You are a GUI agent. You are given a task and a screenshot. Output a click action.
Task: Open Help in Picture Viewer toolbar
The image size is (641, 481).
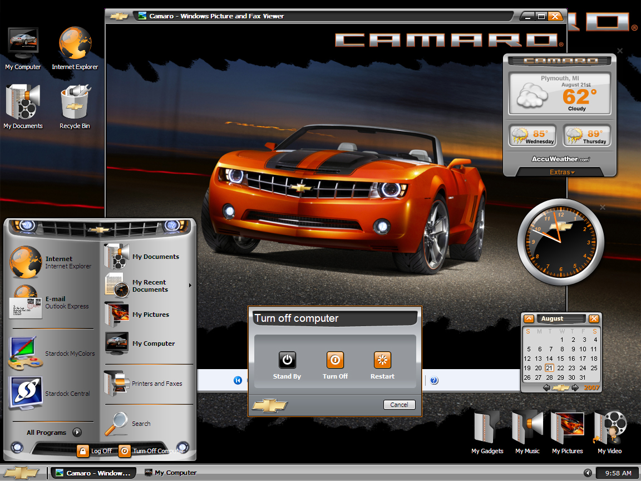tap(434, 380)
